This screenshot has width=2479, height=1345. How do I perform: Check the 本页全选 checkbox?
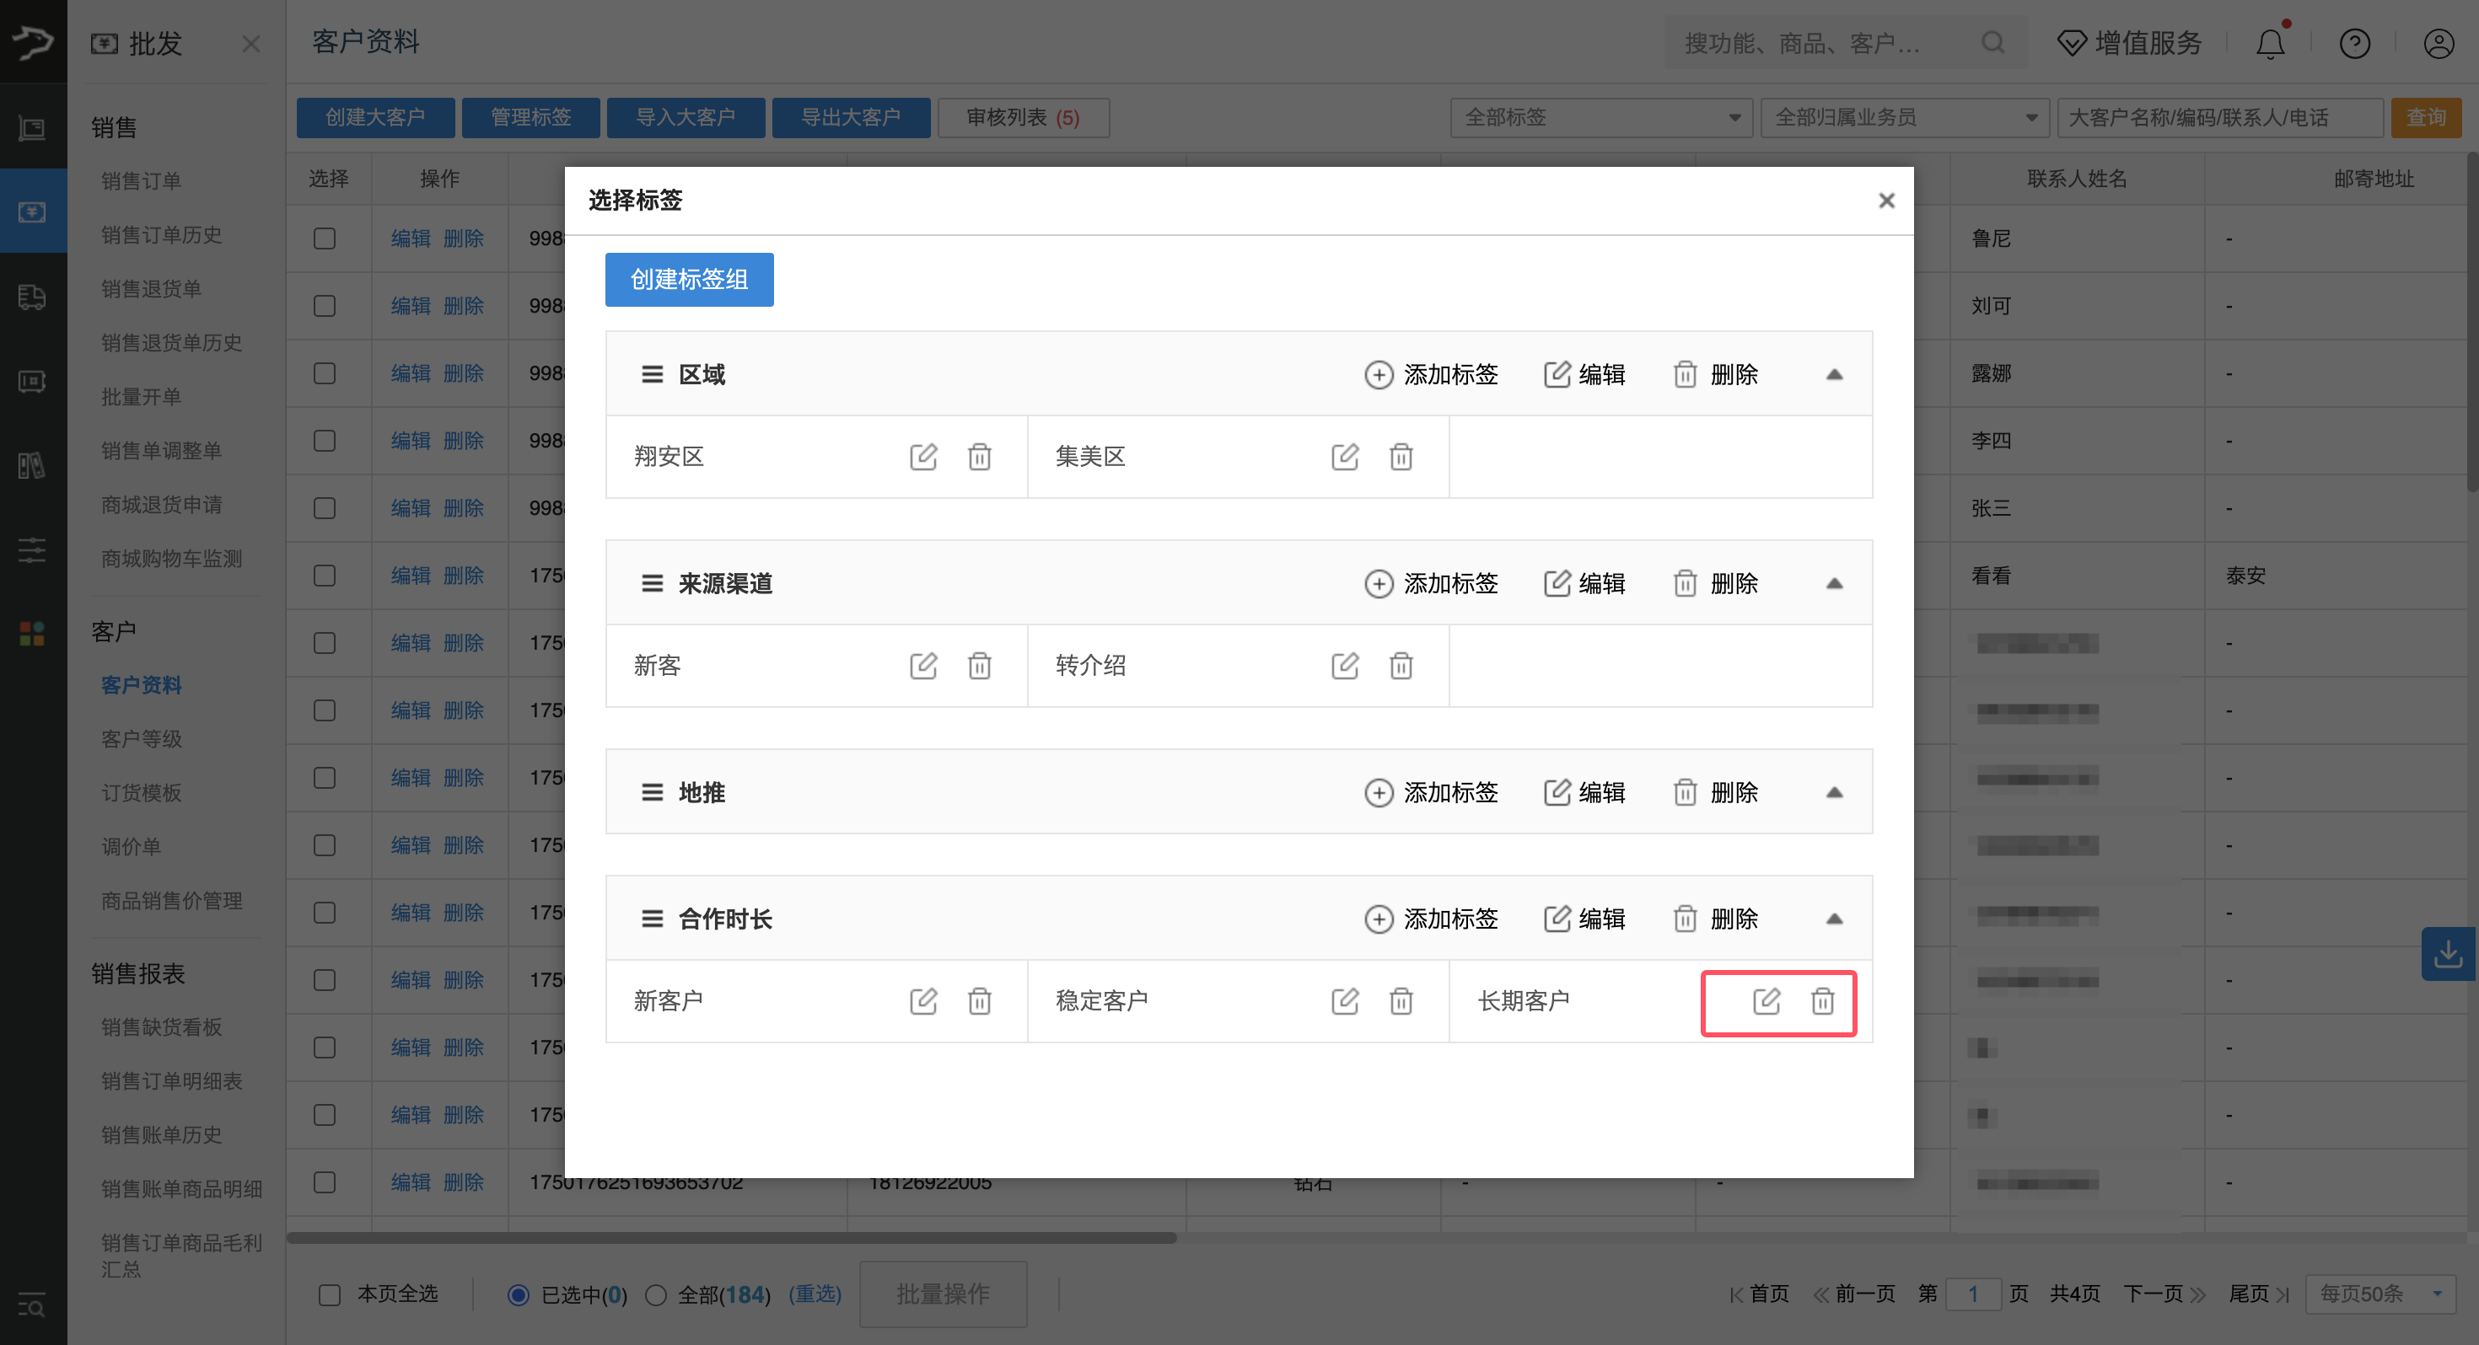point(329,1294)
